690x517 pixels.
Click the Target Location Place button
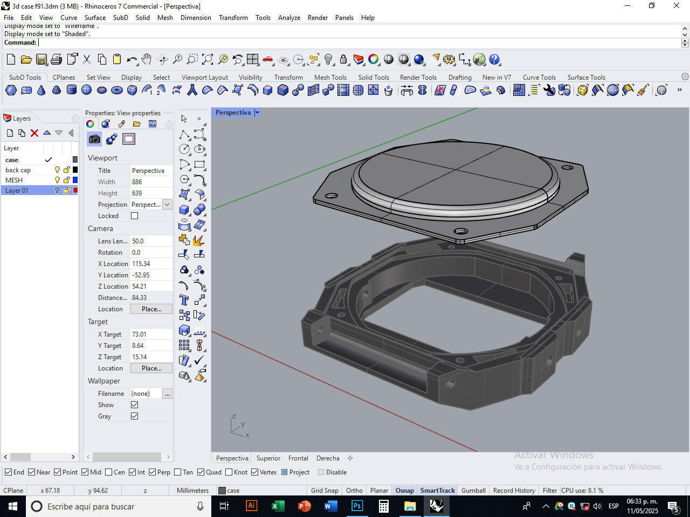(x=151, y=368)
